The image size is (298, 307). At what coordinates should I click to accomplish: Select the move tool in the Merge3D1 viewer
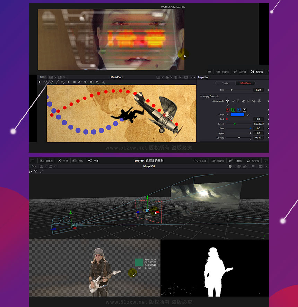(x=30, y=171)
